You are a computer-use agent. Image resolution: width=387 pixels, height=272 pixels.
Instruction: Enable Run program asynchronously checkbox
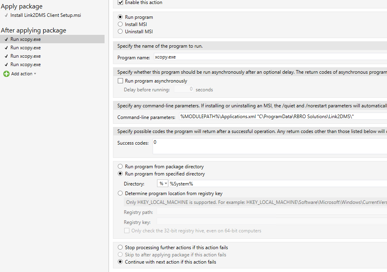tap(120, 81)
